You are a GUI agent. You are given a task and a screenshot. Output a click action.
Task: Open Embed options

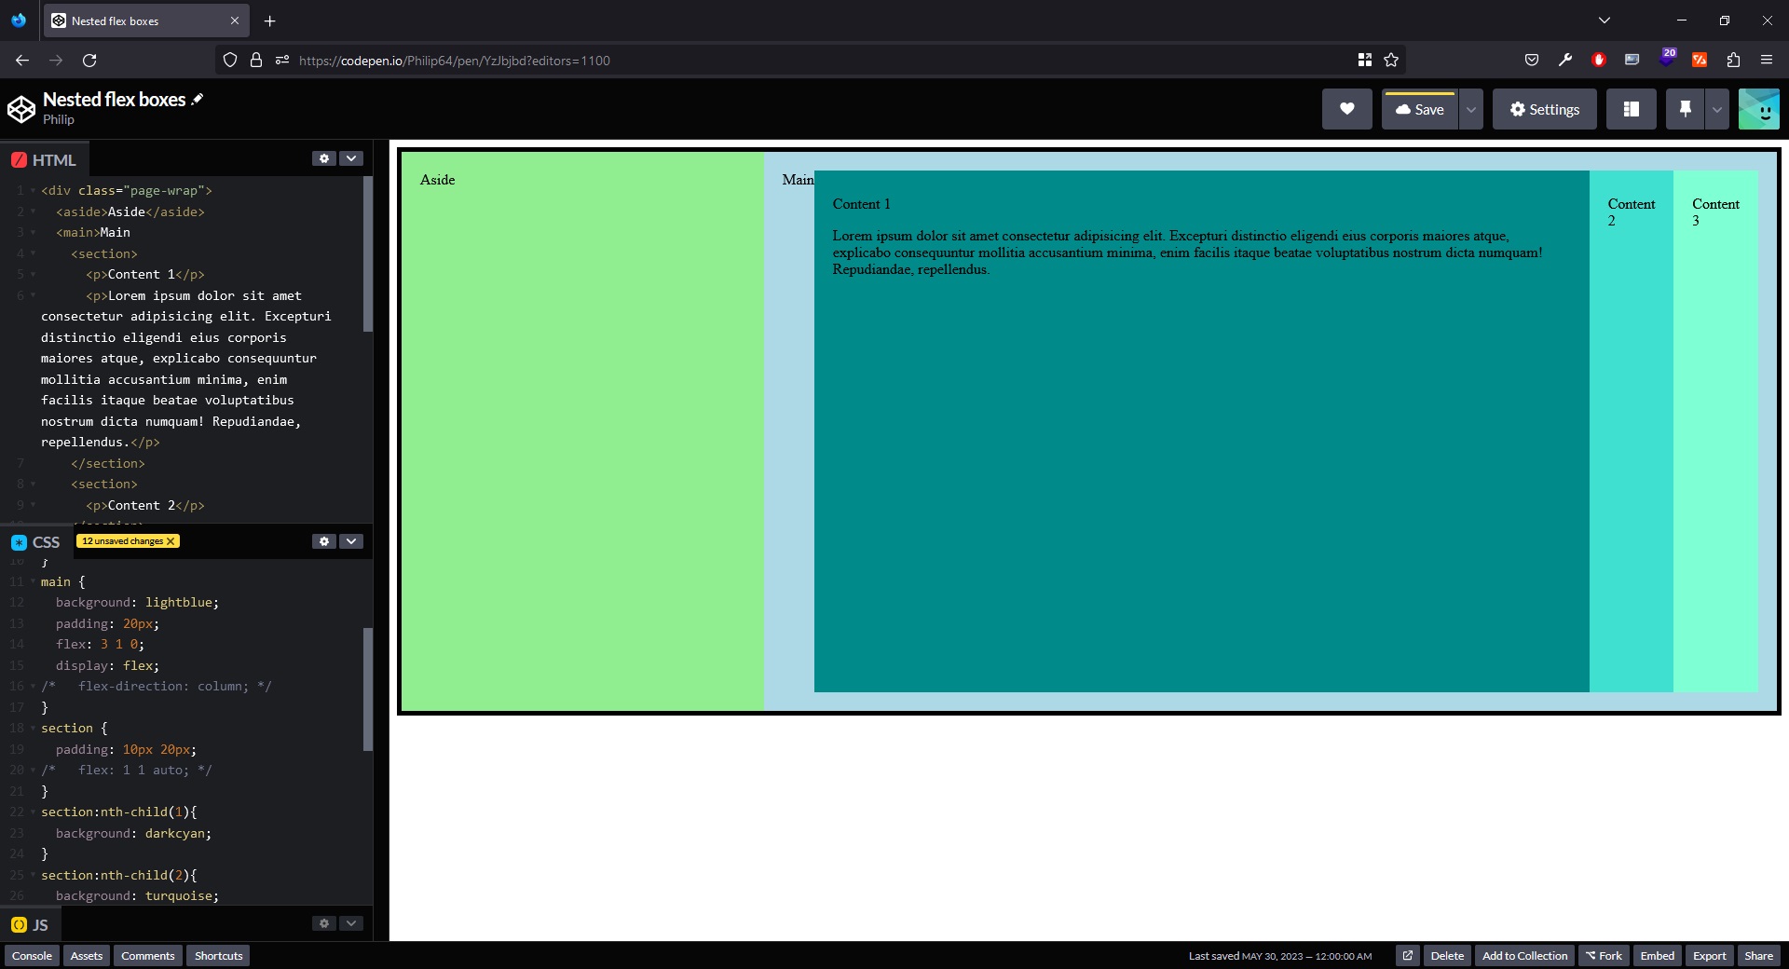tap(1657, 956)
